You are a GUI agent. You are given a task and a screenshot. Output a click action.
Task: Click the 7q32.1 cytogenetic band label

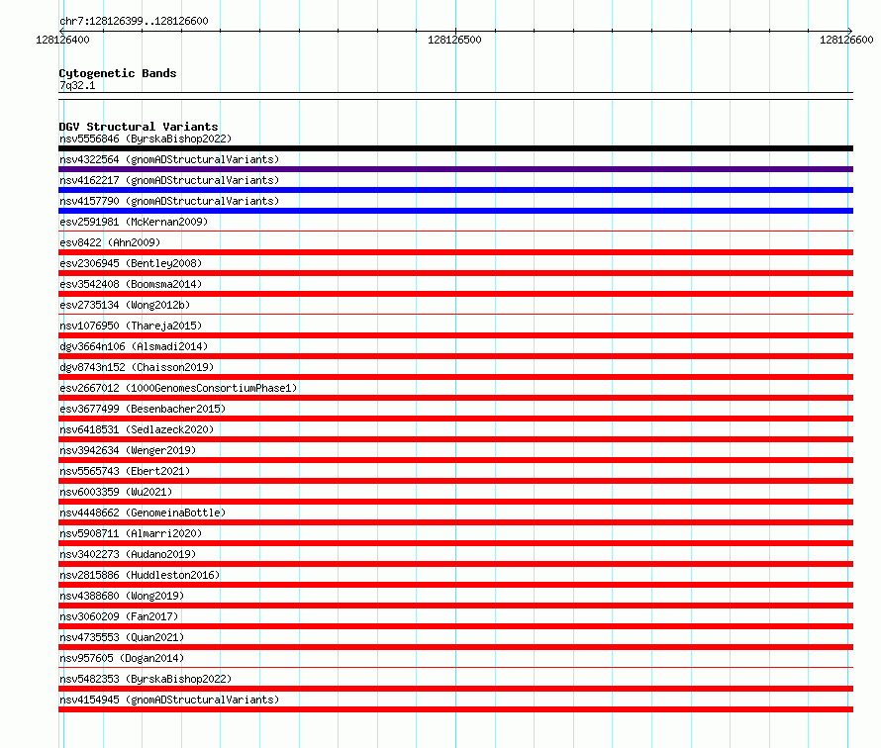(77, 85)
